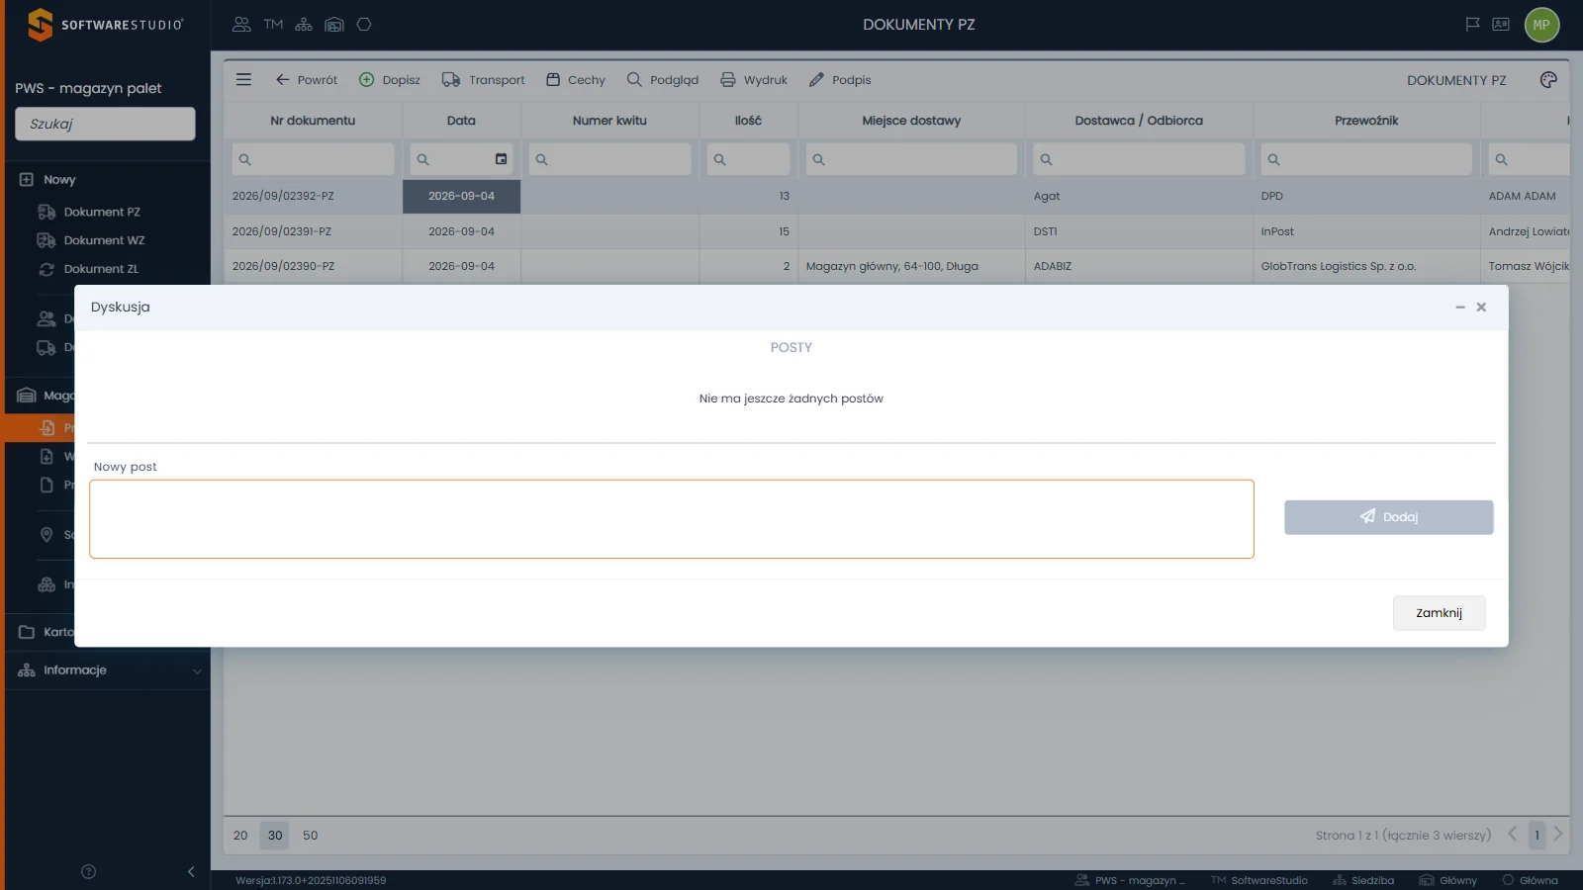The width and height of the screenshot is (1583, 890).
Task: Click the Przewoźnik filter field
Action: (x=1366, y=159)
